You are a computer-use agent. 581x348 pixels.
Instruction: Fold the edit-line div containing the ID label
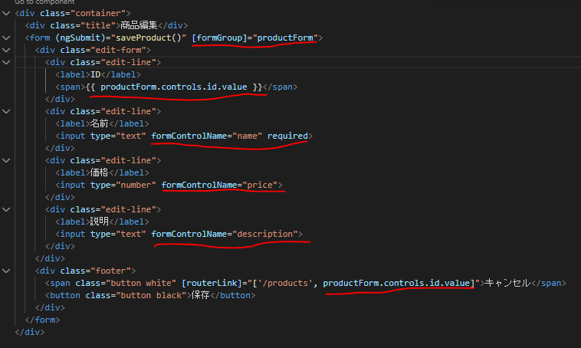point(6,62)
